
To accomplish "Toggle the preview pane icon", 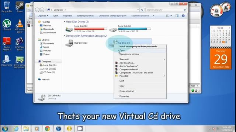I will [x=177, y=16].
